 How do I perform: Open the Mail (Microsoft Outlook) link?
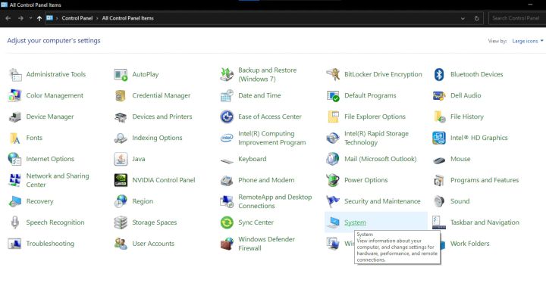(380, 159)
